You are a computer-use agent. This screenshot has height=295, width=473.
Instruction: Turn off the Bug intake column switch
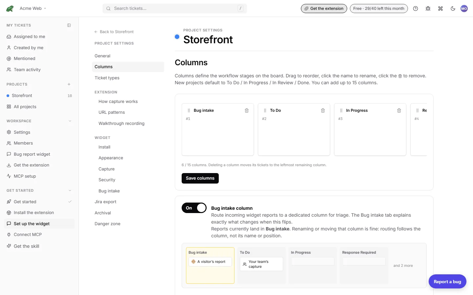[x=194, y=208]
